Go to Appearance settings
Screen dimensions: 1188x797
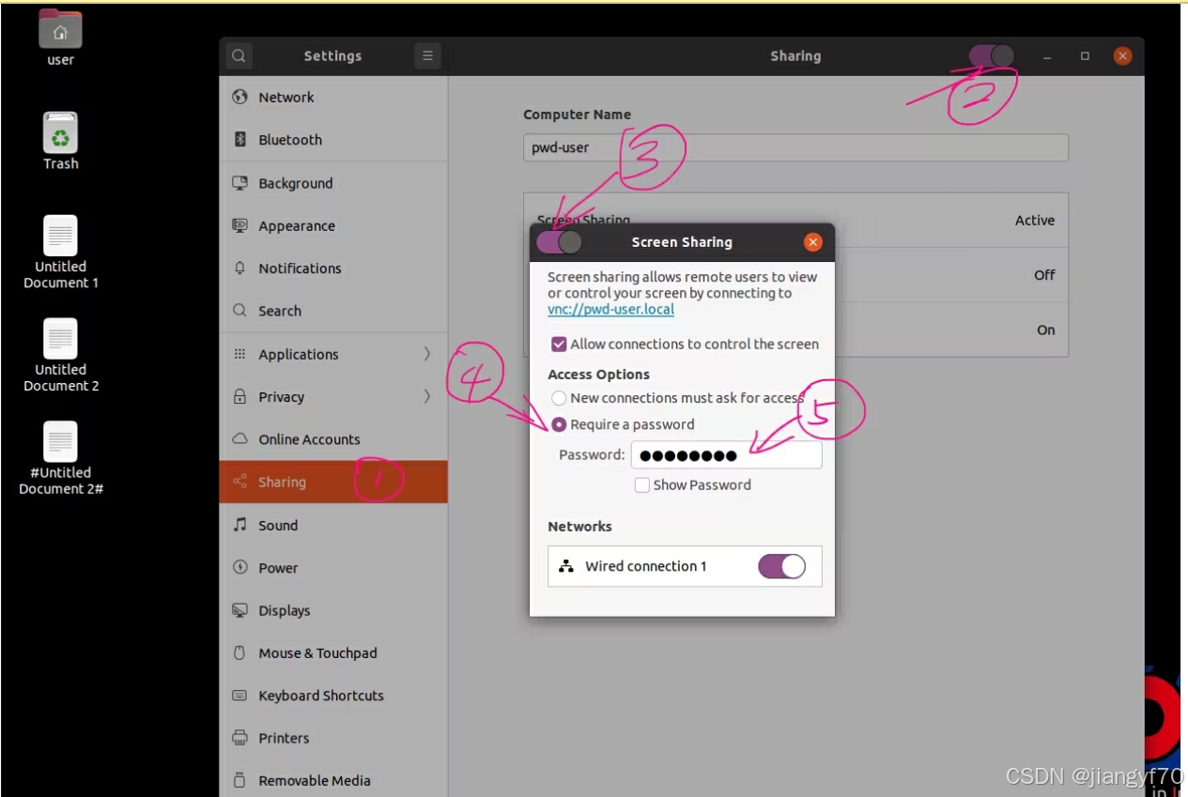pos(333,225)
